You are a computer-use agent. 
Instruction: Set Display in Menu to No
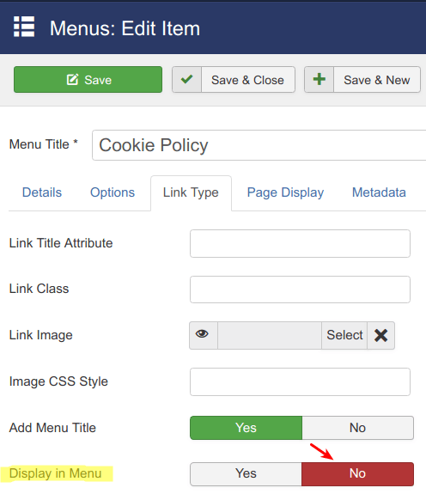tap(358, 474)
